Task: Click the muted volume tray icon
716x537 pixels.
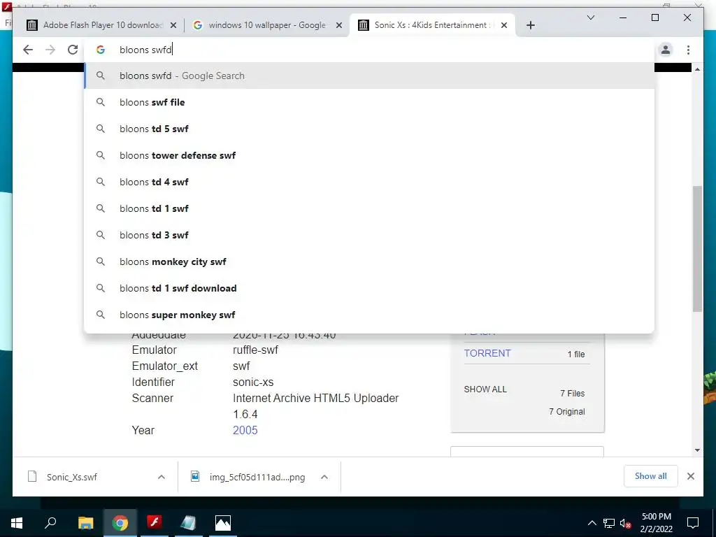Action: [x=626, y=523]
